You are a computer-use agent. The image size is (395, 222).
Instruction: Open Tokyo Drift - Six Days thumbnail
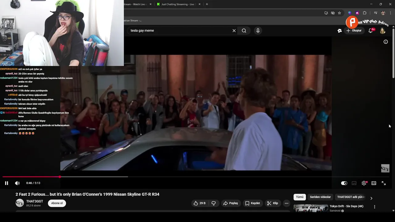coord(311,208)
